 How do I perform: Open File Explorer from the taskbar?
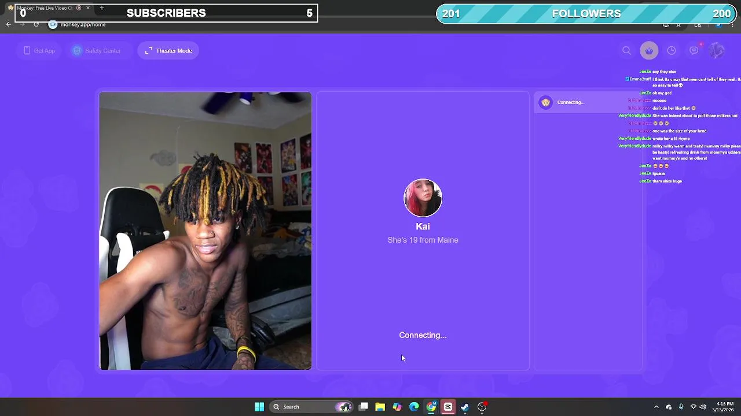coord(380,407)
